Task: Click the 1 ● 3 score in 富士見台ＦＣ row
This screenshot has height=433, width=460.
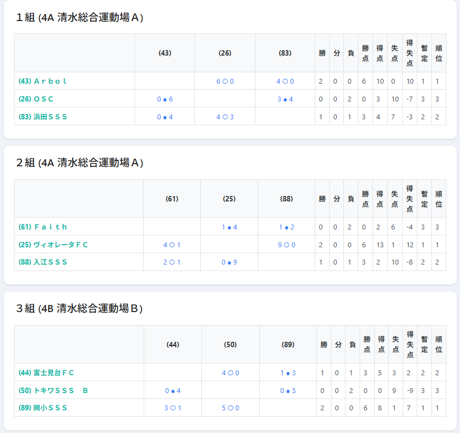Action: click(x=288, y=373)
